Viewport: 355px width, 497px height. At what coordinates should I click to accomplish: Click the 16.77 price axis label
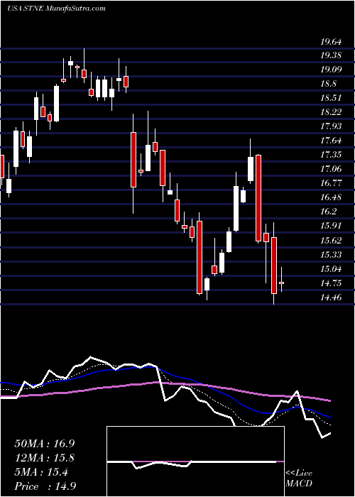click(331, 183)
